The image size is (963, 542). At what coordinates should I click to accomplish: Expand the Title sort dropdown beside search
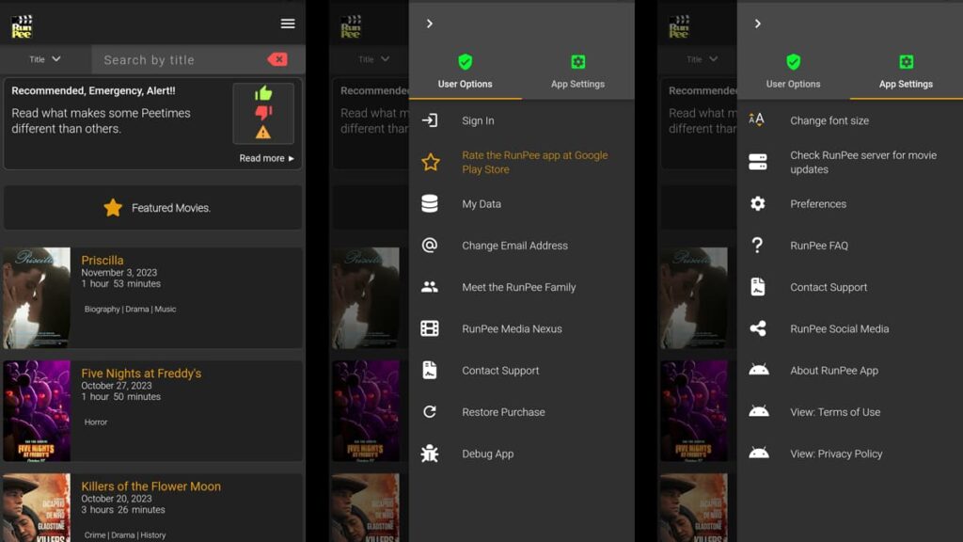point(44,59)
